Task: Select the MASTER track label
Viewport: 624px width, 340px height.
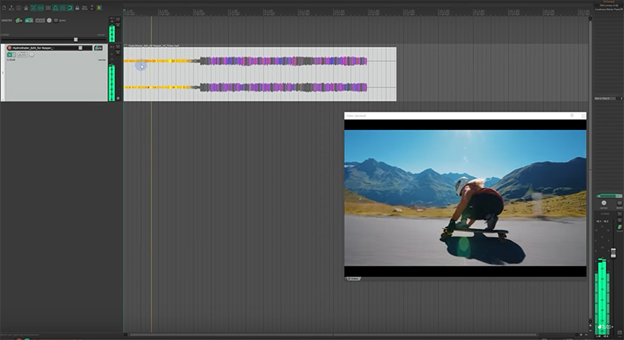Action: tap(7, 21)
